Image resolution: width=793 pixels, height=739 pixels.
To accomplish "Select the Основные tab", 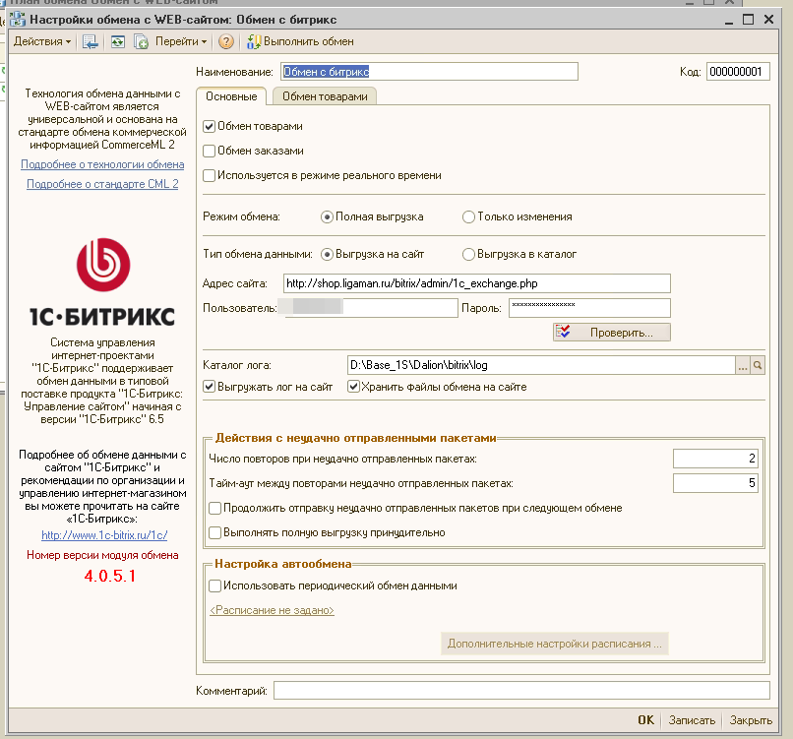I will click(x=231, y=96).
